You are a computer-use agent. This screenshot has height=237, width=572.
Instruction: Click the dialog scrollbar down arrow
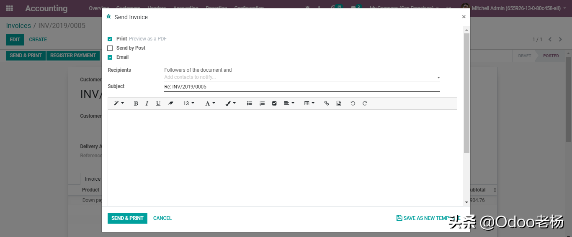coord(466,202)
